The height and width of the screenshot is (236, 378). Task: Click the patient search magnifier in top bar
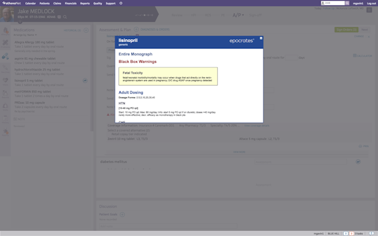click(x=347, y=3)
